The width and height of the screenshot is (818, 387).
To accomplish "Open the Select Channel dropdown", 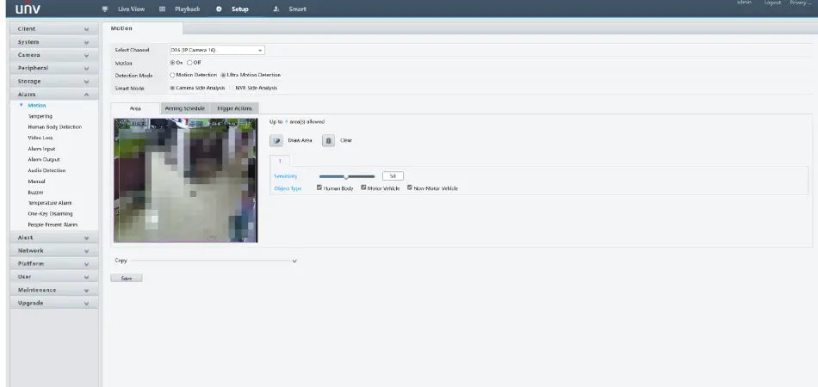I will tap(217, 50).
